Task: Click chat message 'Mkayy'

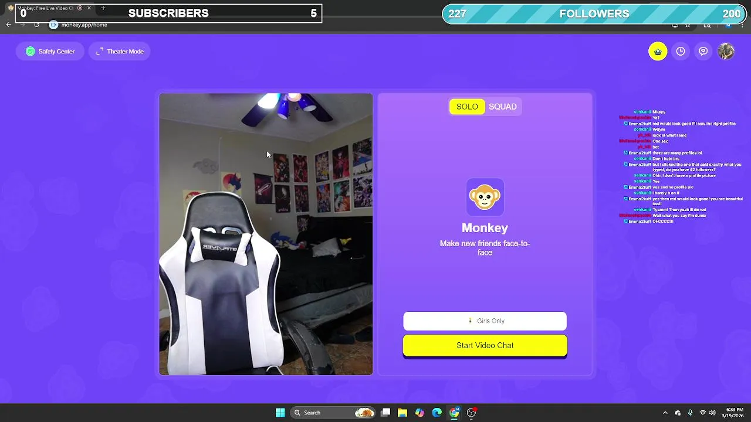Action: coord(659,112)
